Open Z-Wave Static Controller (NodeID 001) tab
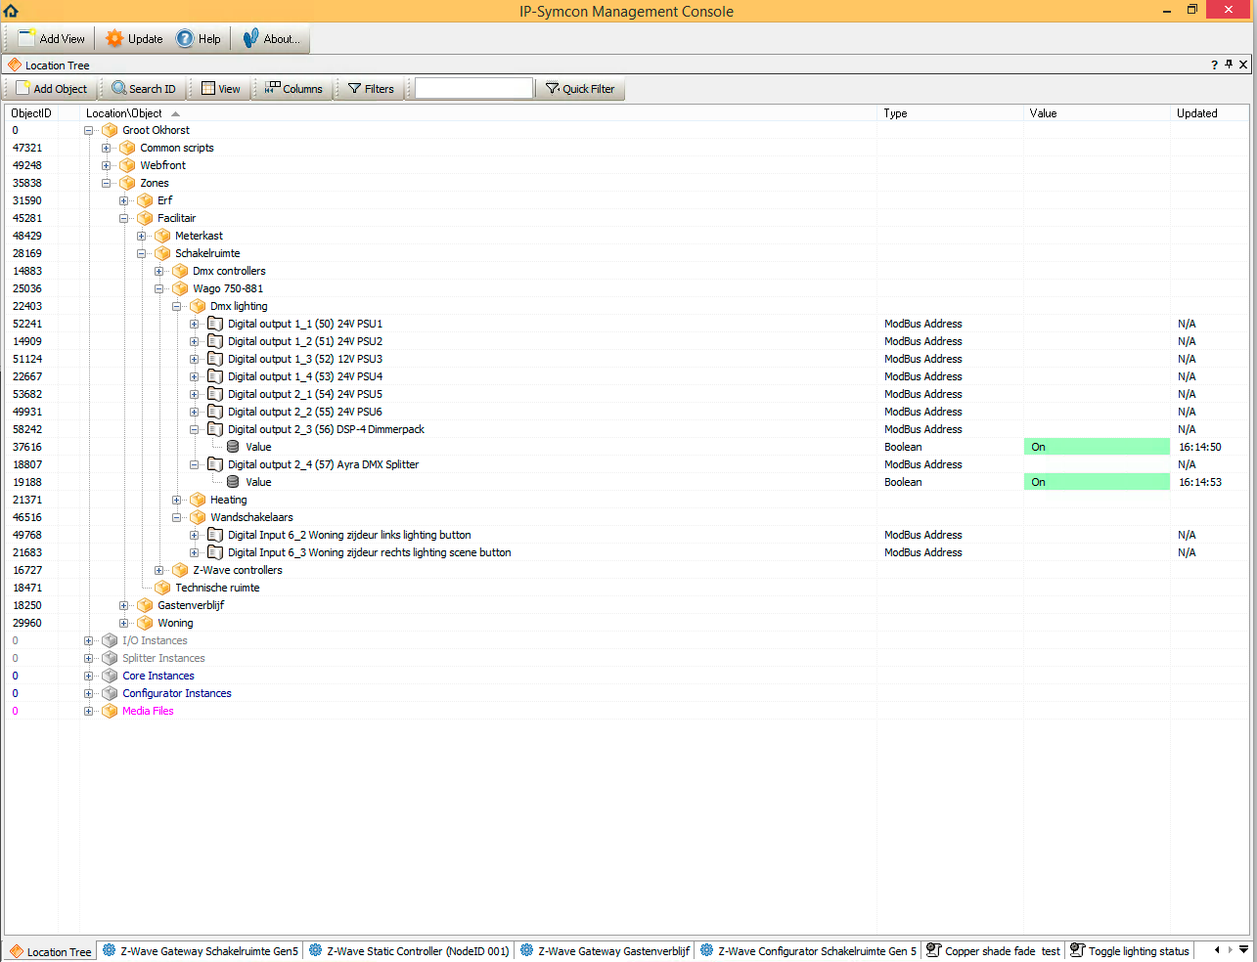This screenshot has width=1257, height=962. click(409, 951)
